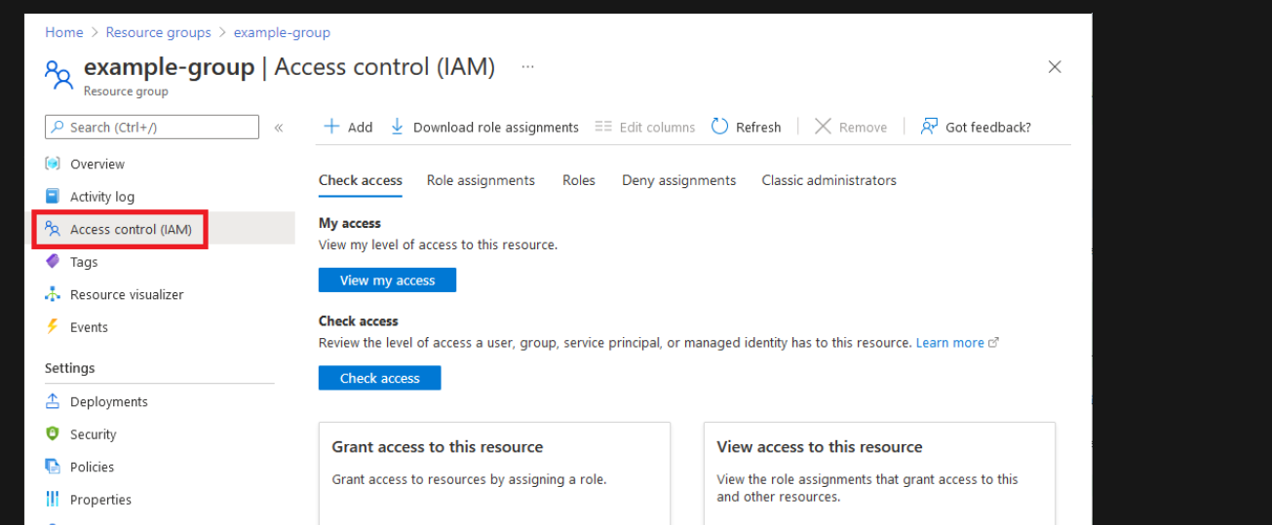
Task: Open the Deny assignments tab
Action: click(x=679, y=180)
